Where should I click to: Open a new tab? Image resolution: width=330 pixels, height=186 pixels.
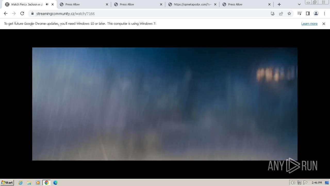pyautogui.click(x=279, y=4)
